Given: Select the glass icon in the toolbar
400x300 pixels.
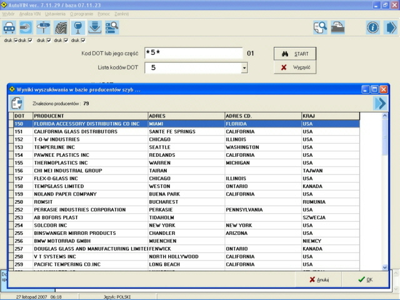Looking at the screenshot, I should (77, 27).
